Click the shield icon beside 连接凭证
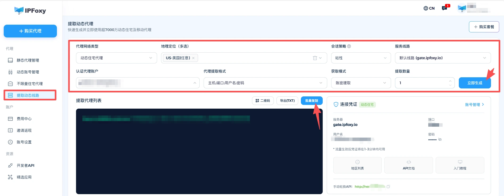Screen dimensions: 504x196 [x=336, y=104]
